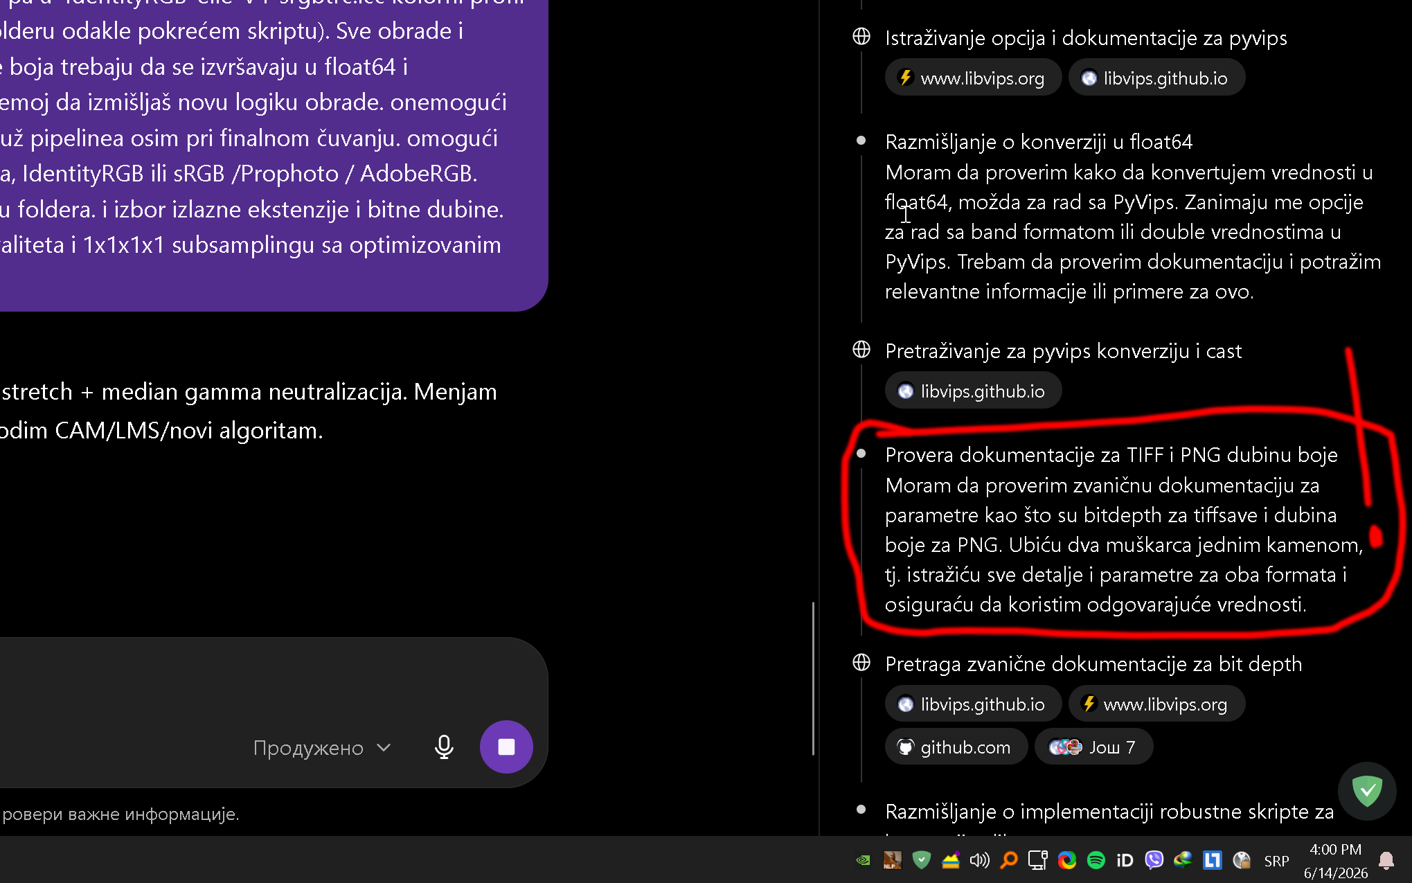Select the step title 'Razmišljanje o konverziji u float64'

[x=1039, y=142]
